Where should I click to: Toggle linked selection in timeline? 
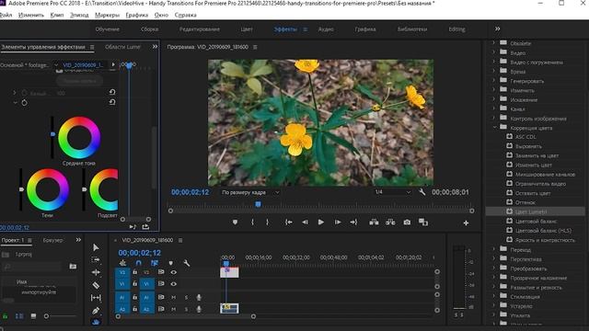(x=155, y=263)
